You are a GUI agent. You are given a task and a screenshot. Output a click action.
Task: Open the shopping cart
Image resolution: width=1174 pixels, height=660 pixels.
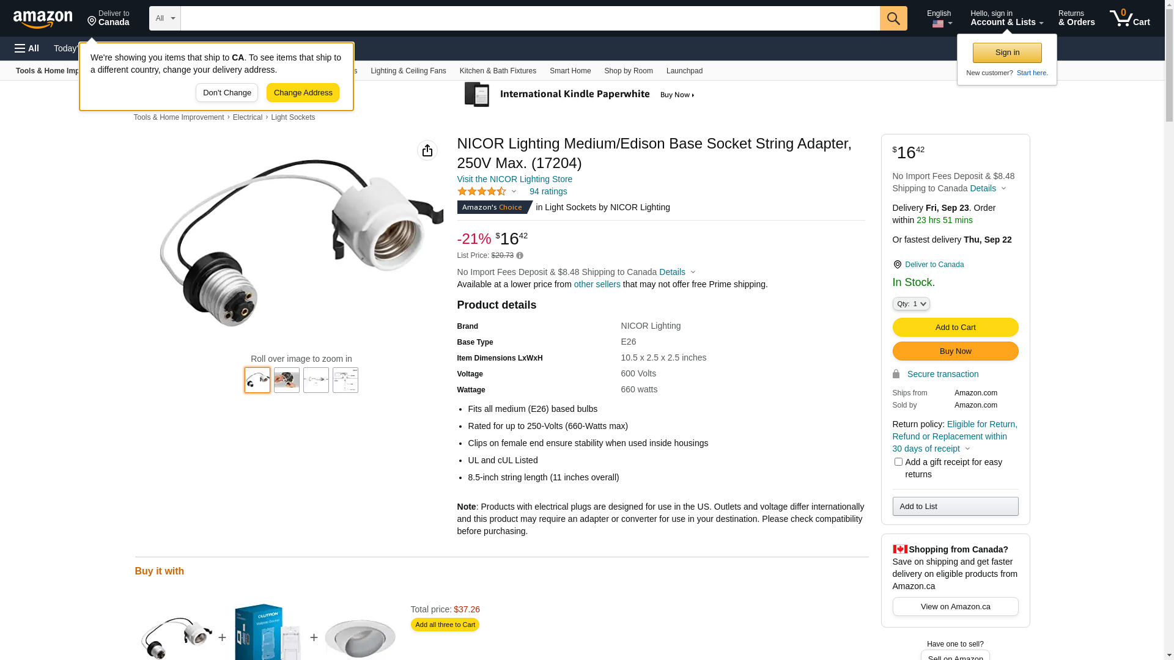point(1129,18)
